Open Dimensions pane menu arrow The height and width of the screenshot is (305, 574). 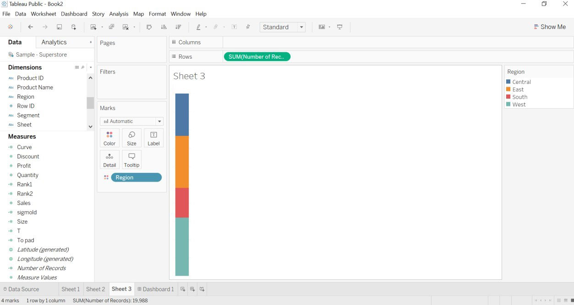(91, 67)
